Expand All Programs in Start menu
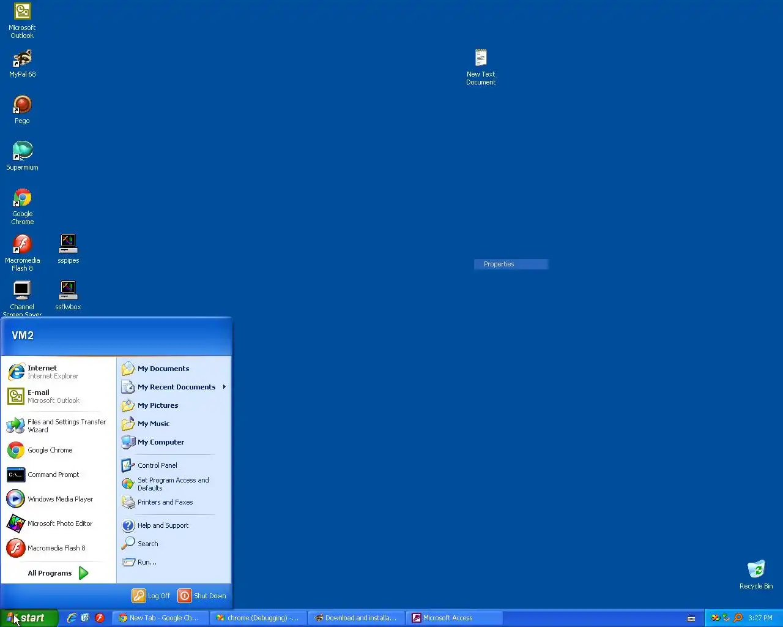This screenshot has height=627, width=783. [x=59, y=573]
